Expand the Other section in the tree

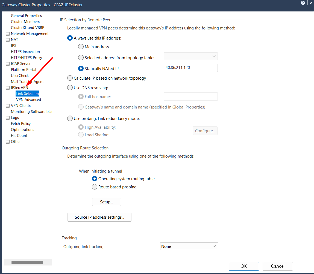pos(8,141)
